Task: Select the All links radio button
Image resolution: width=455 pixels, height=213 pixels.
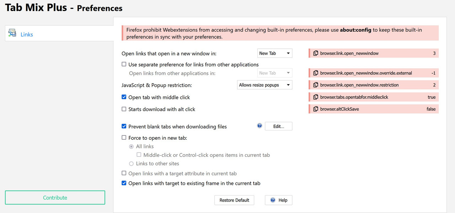Action: pos(132,147)
